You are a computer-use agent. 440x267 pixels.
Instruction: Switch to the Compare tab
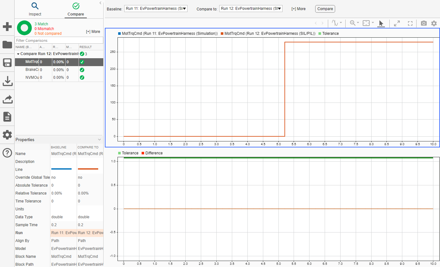75,9
